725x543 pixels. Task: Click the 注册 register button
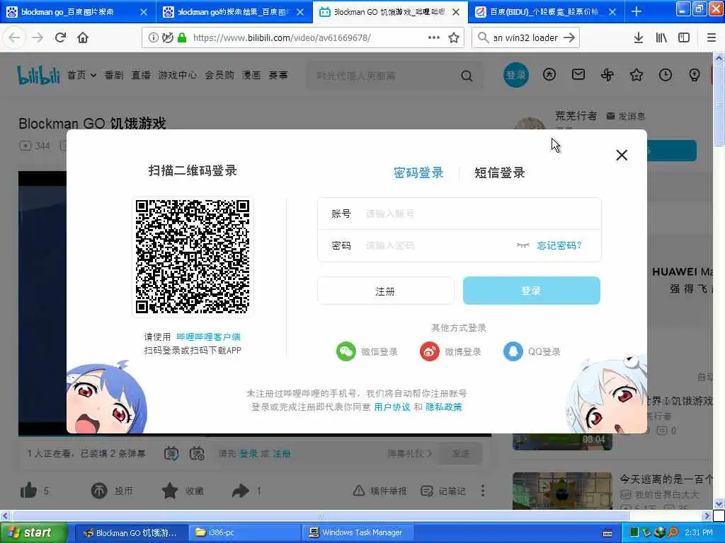386,291
